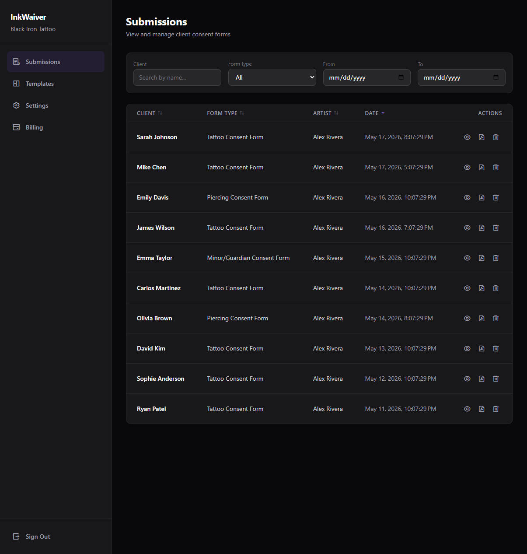527x554 pixels.
Task: Select client name Carlos Martinez
Action: (x=159, y=288)
